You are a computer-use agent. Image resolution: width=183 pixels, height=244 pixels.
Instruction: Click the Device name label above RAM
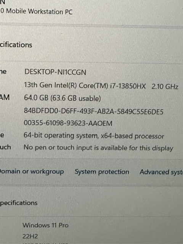(x=3, y=72)
